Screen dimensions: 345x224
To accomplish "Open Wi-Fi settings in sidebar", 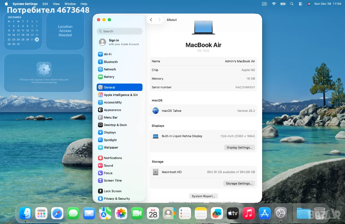I will pos(107,54).
